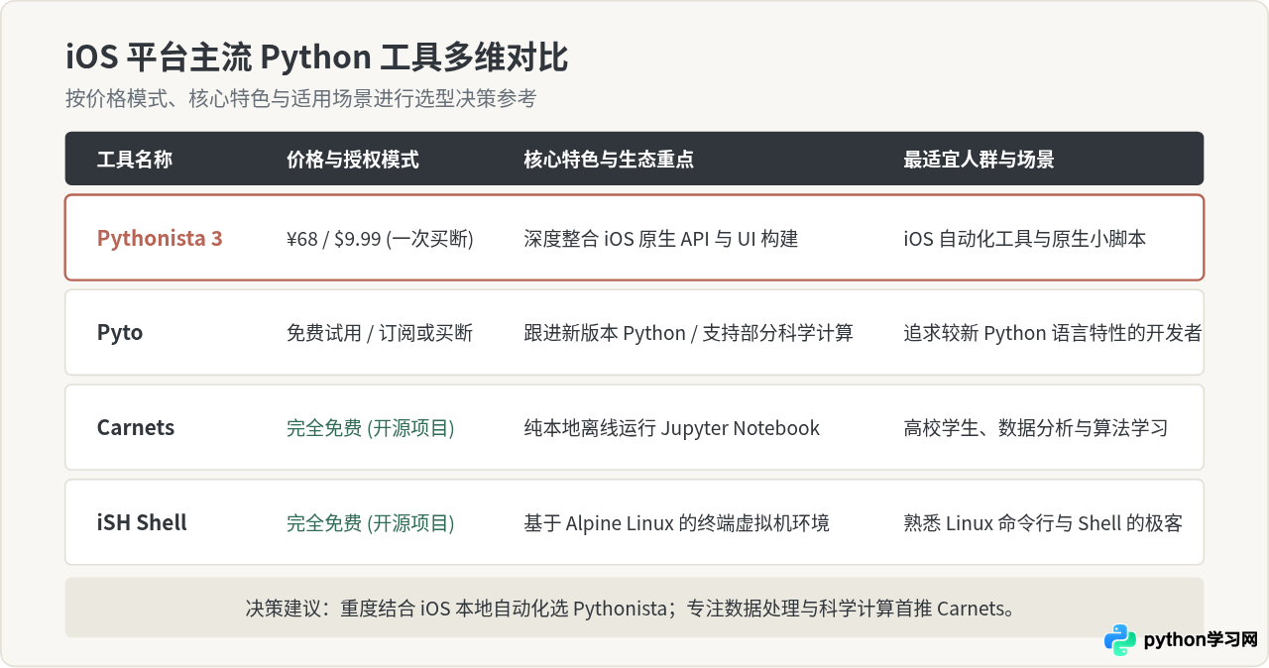
Task: Click the '最适宜人群与场景' column header
Action: tap(979, 159)
